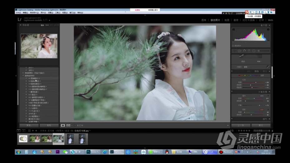Image resolution: width=290 pixels, height=163 pixels.
Task: Click the presets panel scrollbar
Action: coord(18,98)
